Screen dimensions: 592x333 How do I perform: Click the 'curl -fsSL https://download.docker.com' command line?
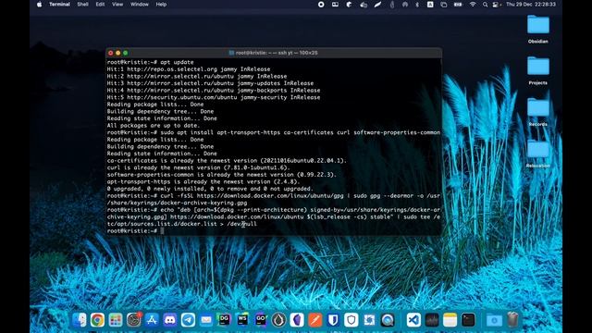274,200
